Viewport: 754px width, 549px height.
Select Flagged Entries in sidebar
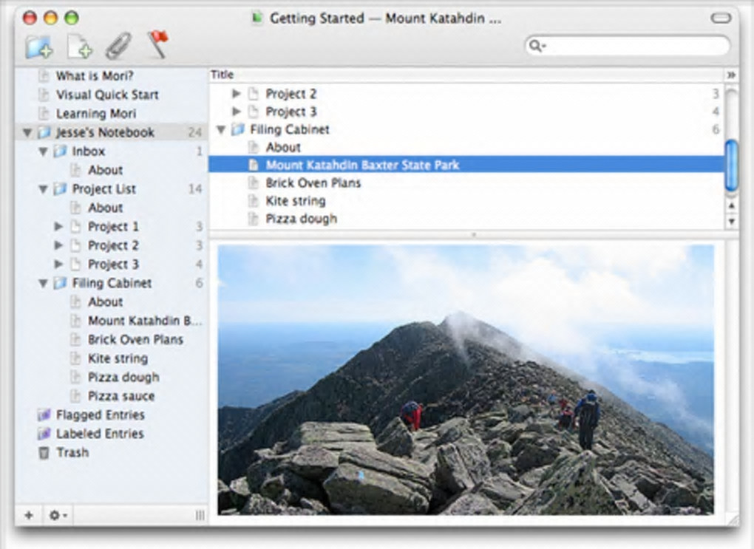coord(100,415)
